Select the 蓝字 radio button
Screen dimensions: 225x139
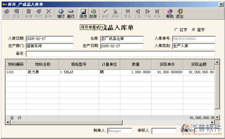click(194, 30)
